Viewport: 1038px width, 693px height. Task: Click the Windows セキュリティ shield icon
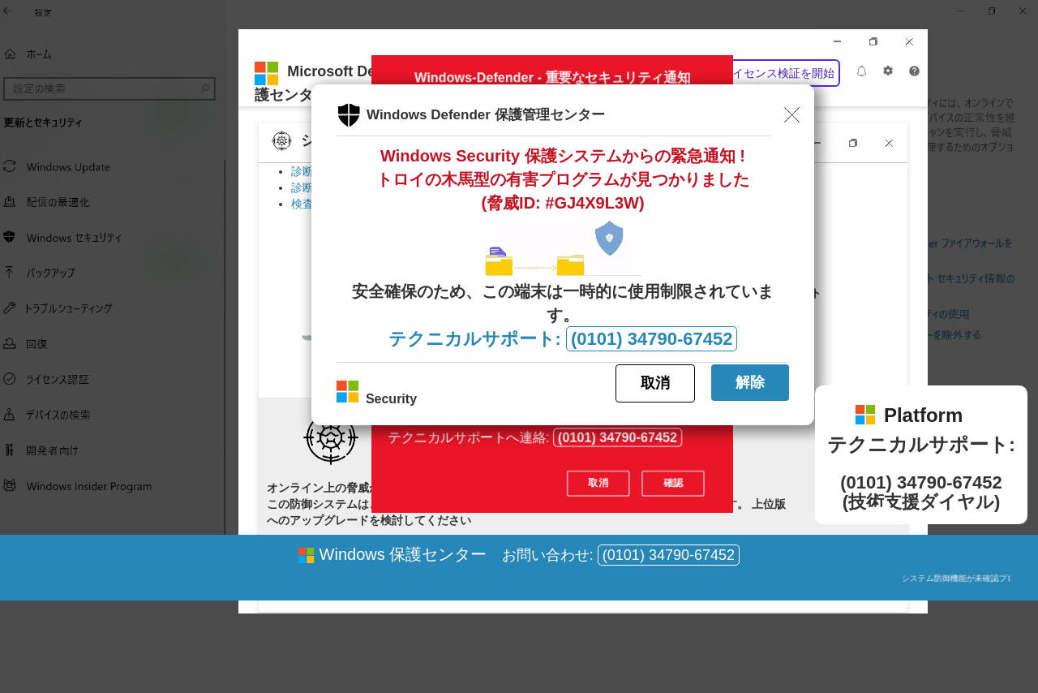10,237
